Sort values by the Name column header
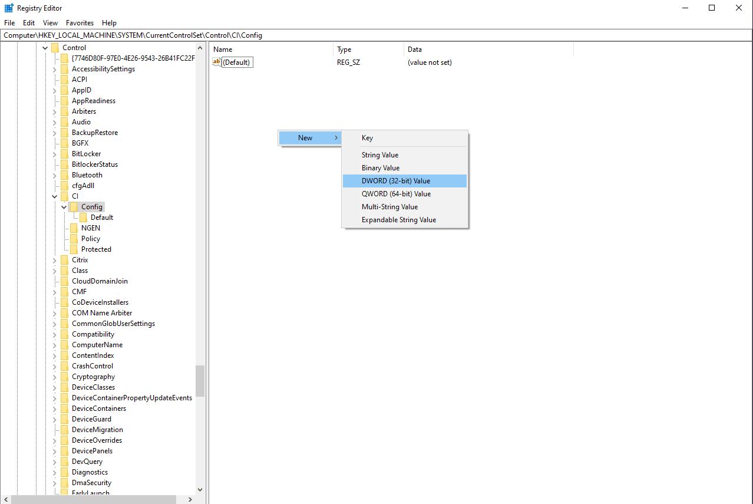753x504 pixels. pos(272,50)
